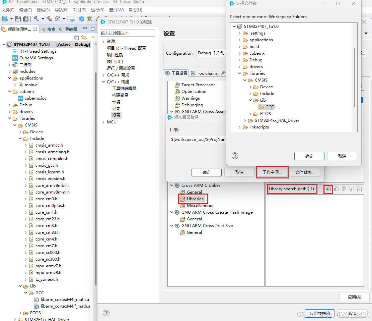
Task: Move library path down with arrow icon
Action: [359, 189]
